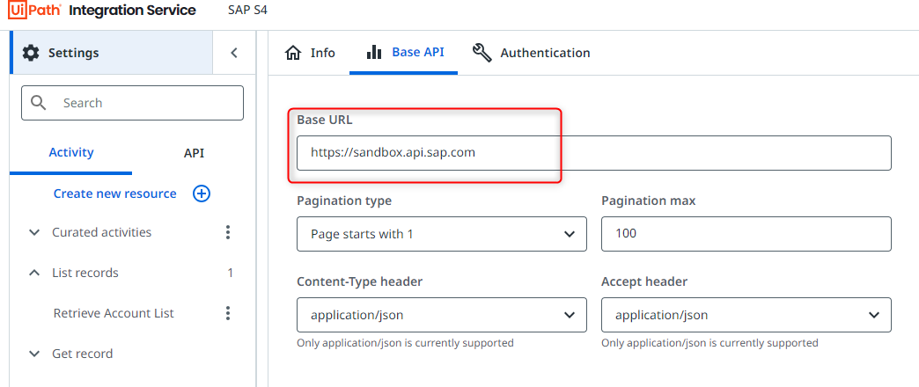Screen dimensions: 919x387
Task: Collapse the sidebar with the left chevron
Action: pos(234,53)
